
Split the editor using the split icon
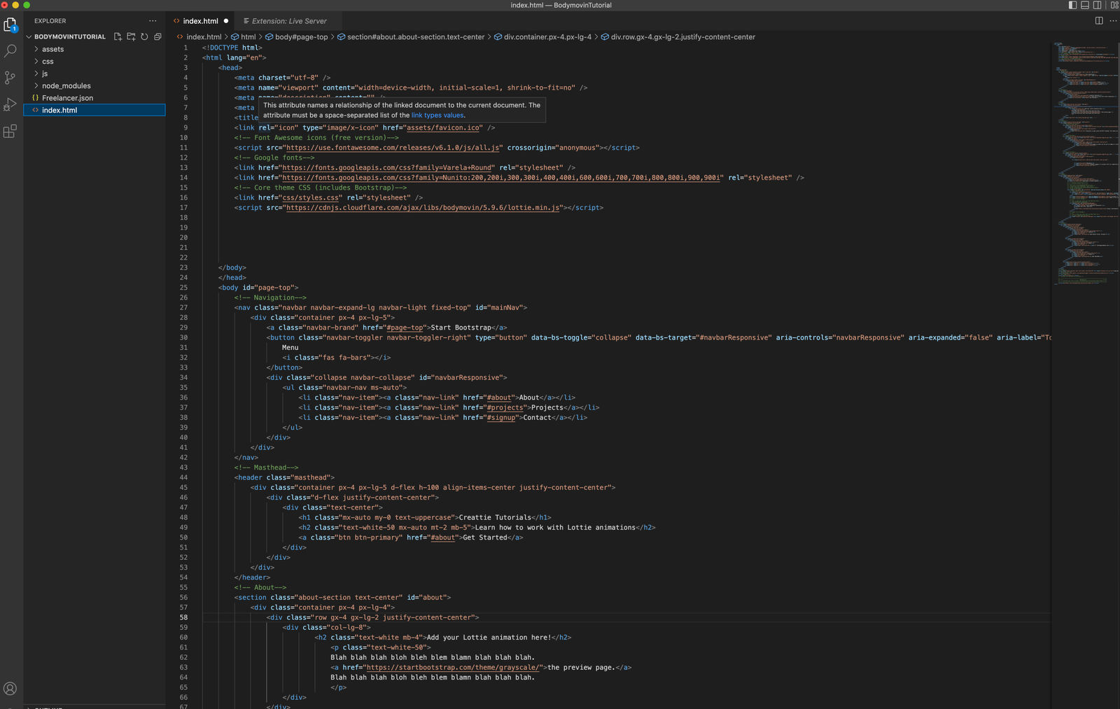click(1099, 21)
